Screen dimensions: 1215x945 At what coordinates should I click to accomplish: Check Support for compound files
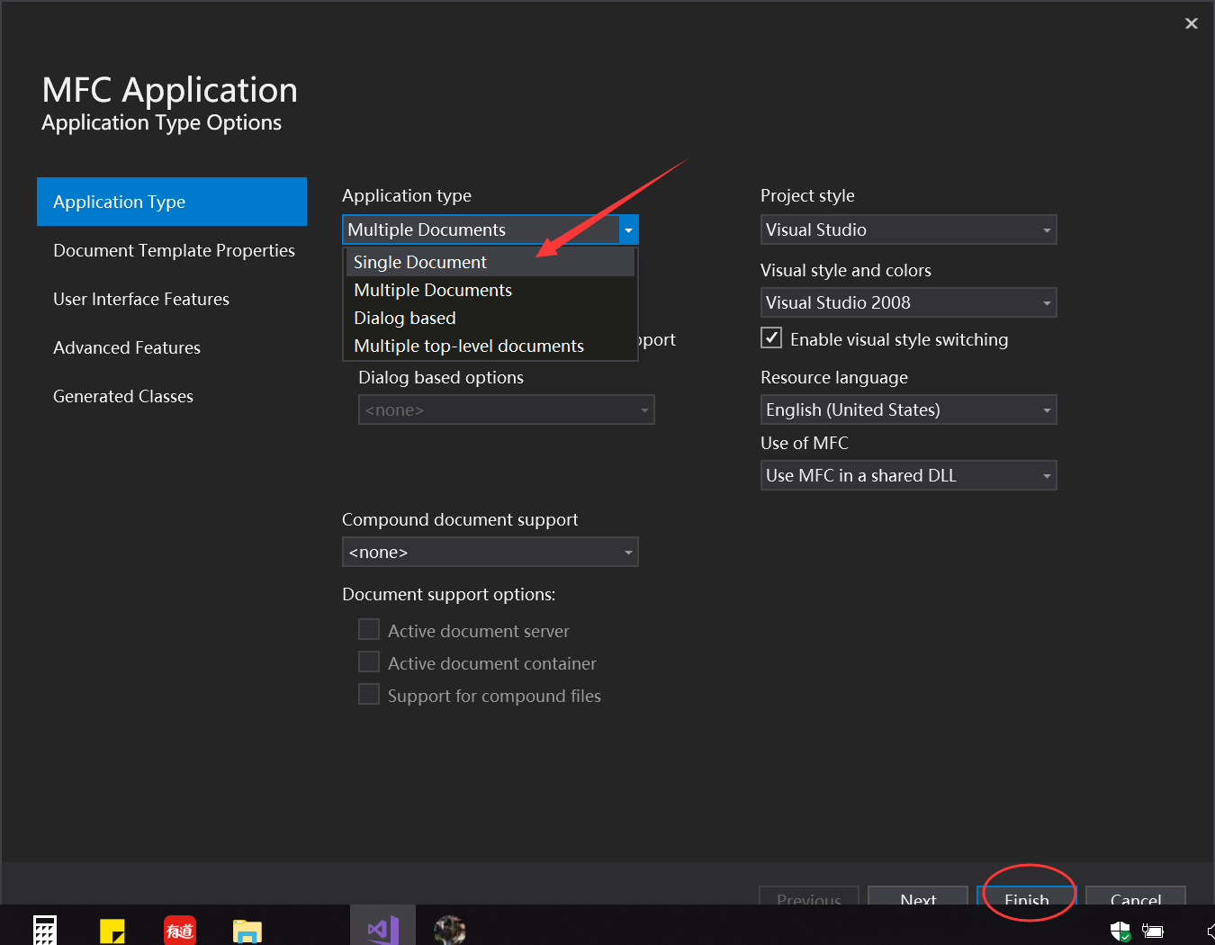pos(369,694)
